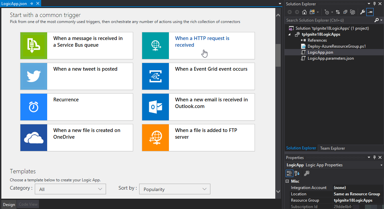Collapse the Misc properties section
384x209 pixels.
click(x=287, y=181)
